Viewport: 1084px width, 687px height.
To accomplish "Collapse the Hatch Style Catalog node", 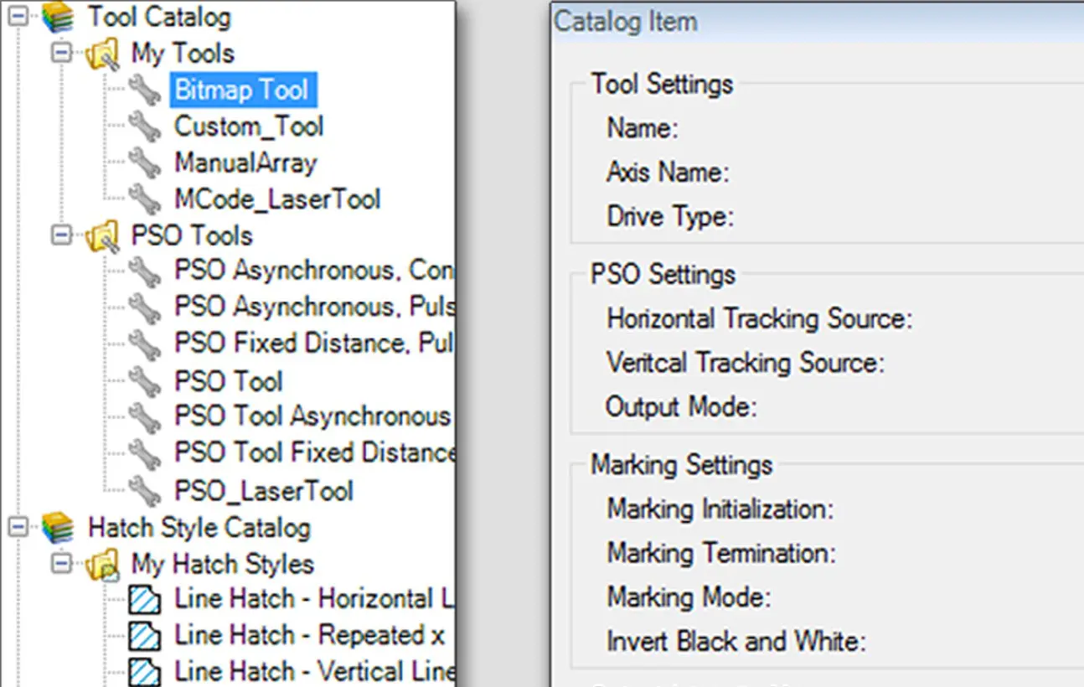I will 17,527.
